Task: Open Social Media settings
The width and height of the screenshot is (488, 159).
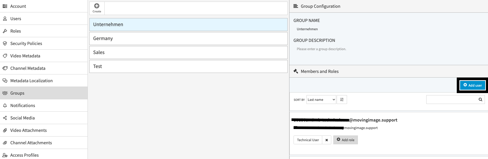Action: [44, 118]
